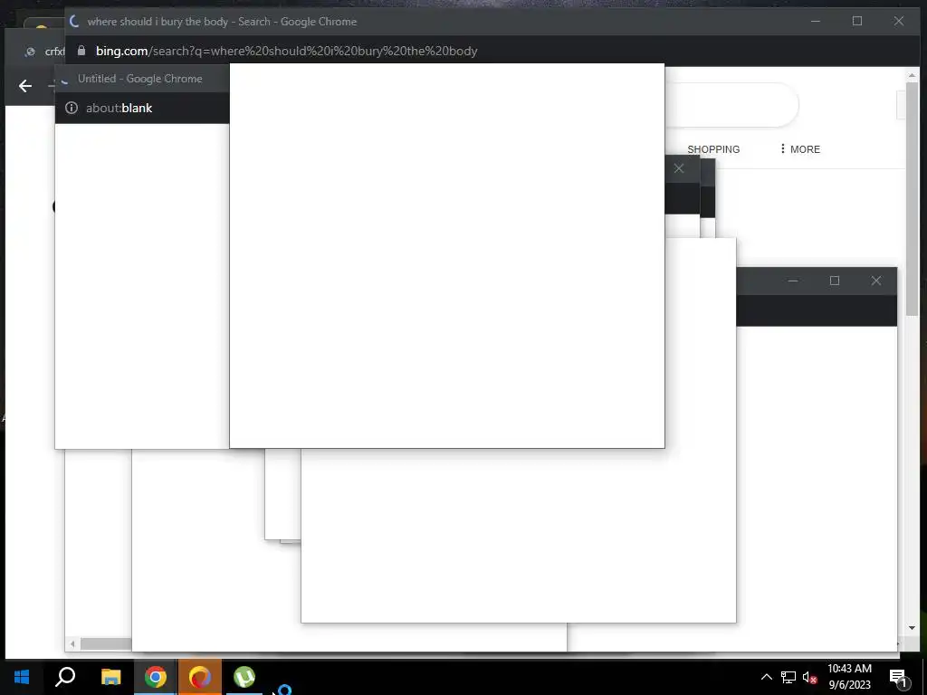Maximize the lower-right popup window

click(834, 281)
